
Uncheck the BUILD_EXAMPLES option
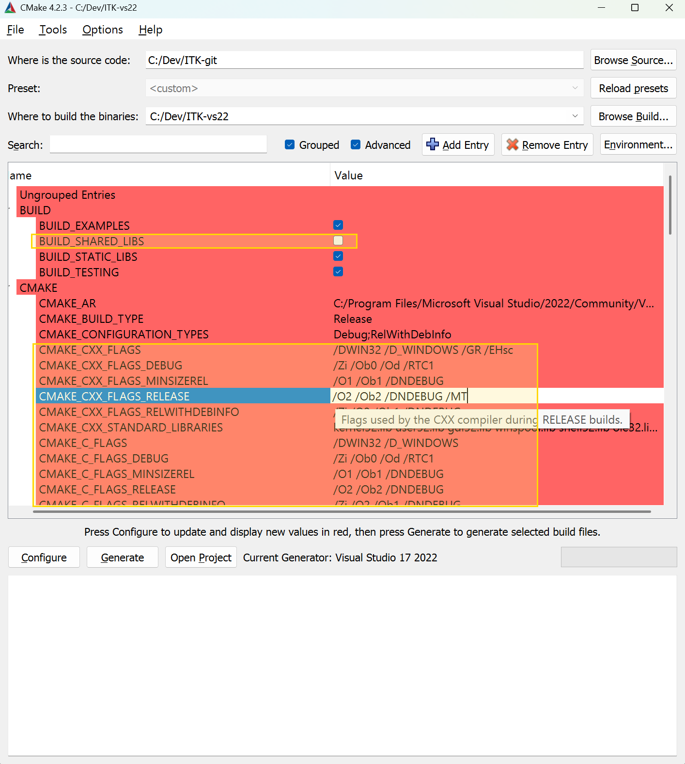(338, 225)
